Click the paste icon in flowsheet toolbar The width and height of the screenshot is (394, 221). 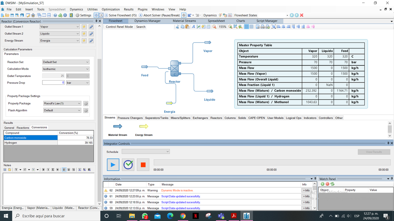click(x=188, y=27)
